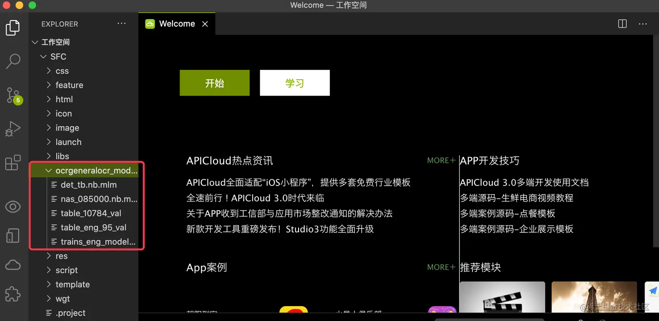Split the editor to the right
The image size is (659, 321).
(x=622, y=24)
